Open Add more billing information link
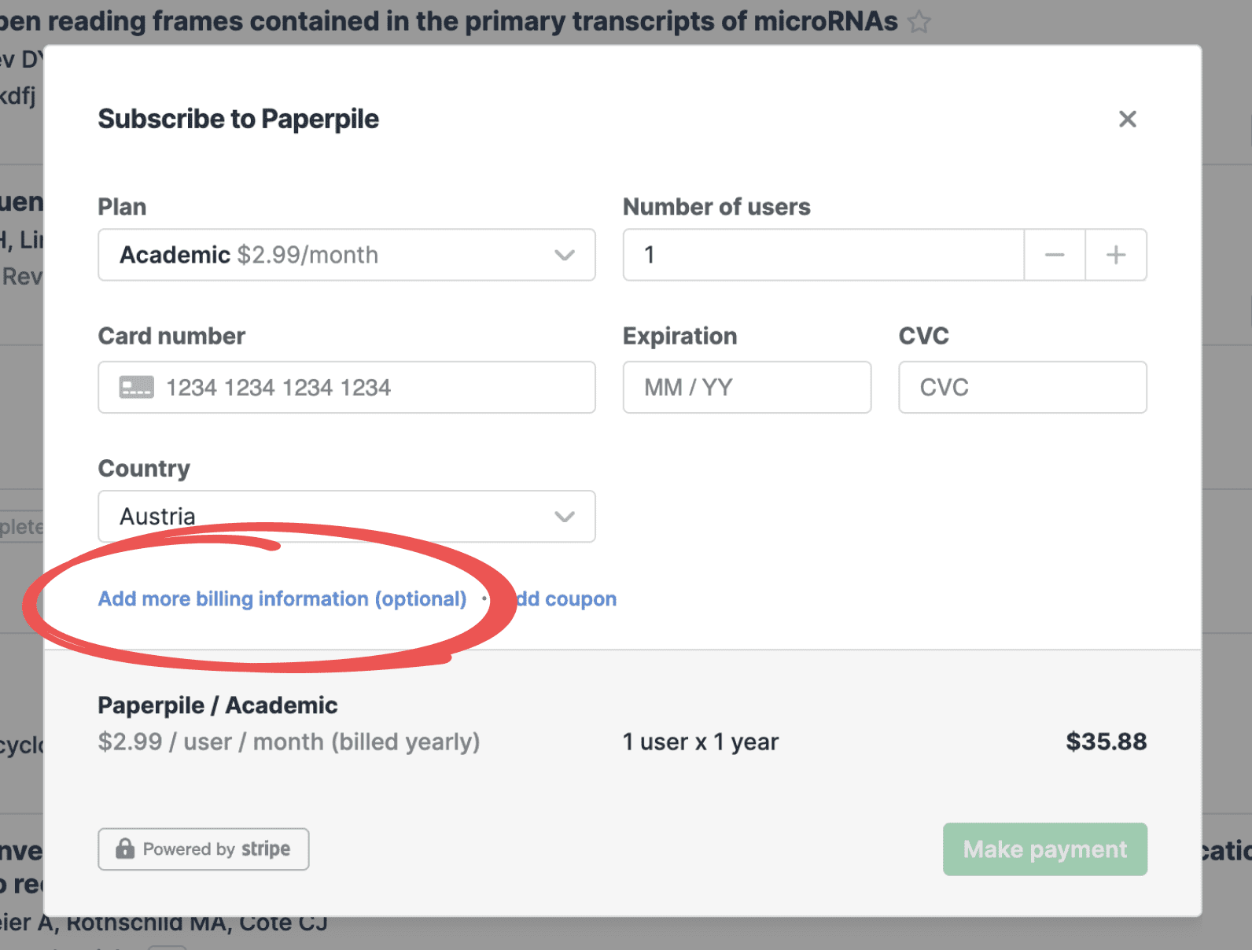The image size is (1252, 950). point(282,598)
